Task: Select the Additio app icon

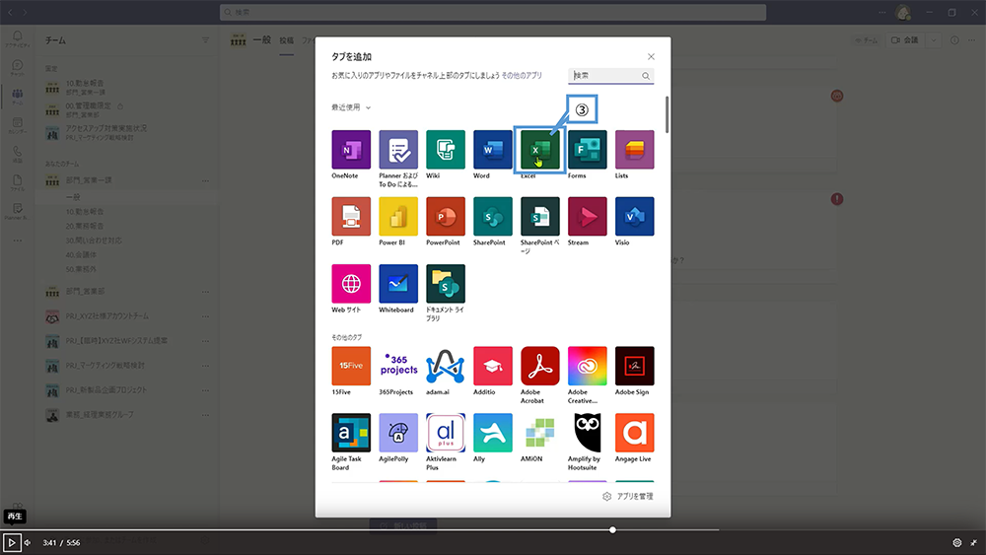Action: 492,366
